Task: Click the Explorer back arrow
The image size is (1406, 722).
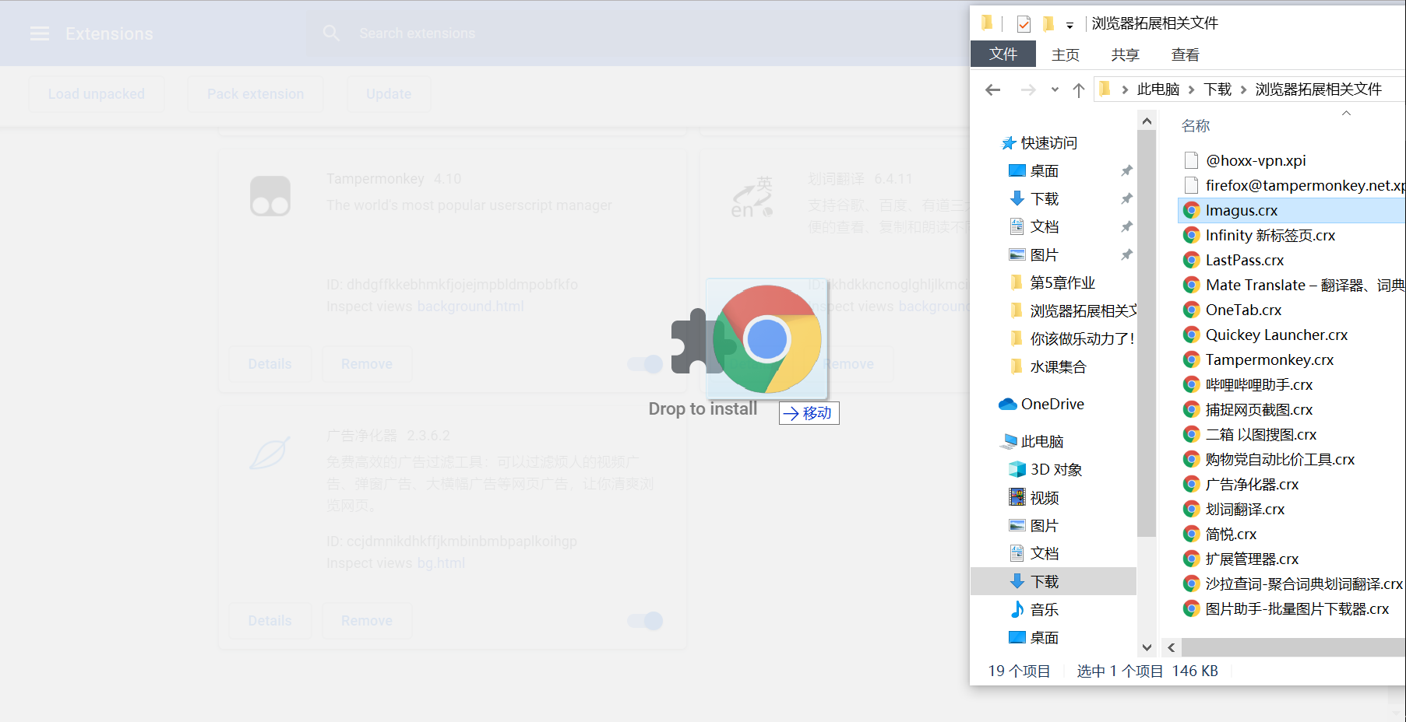Action: 992,89
